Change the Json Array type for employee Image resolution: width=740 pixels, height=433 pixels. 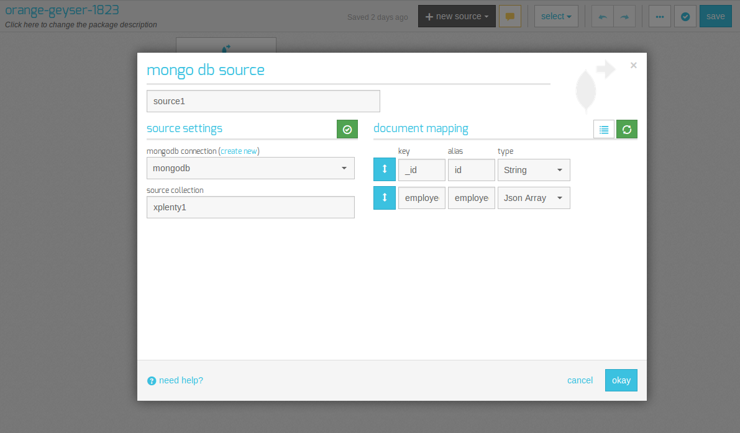tap(533, 197)
